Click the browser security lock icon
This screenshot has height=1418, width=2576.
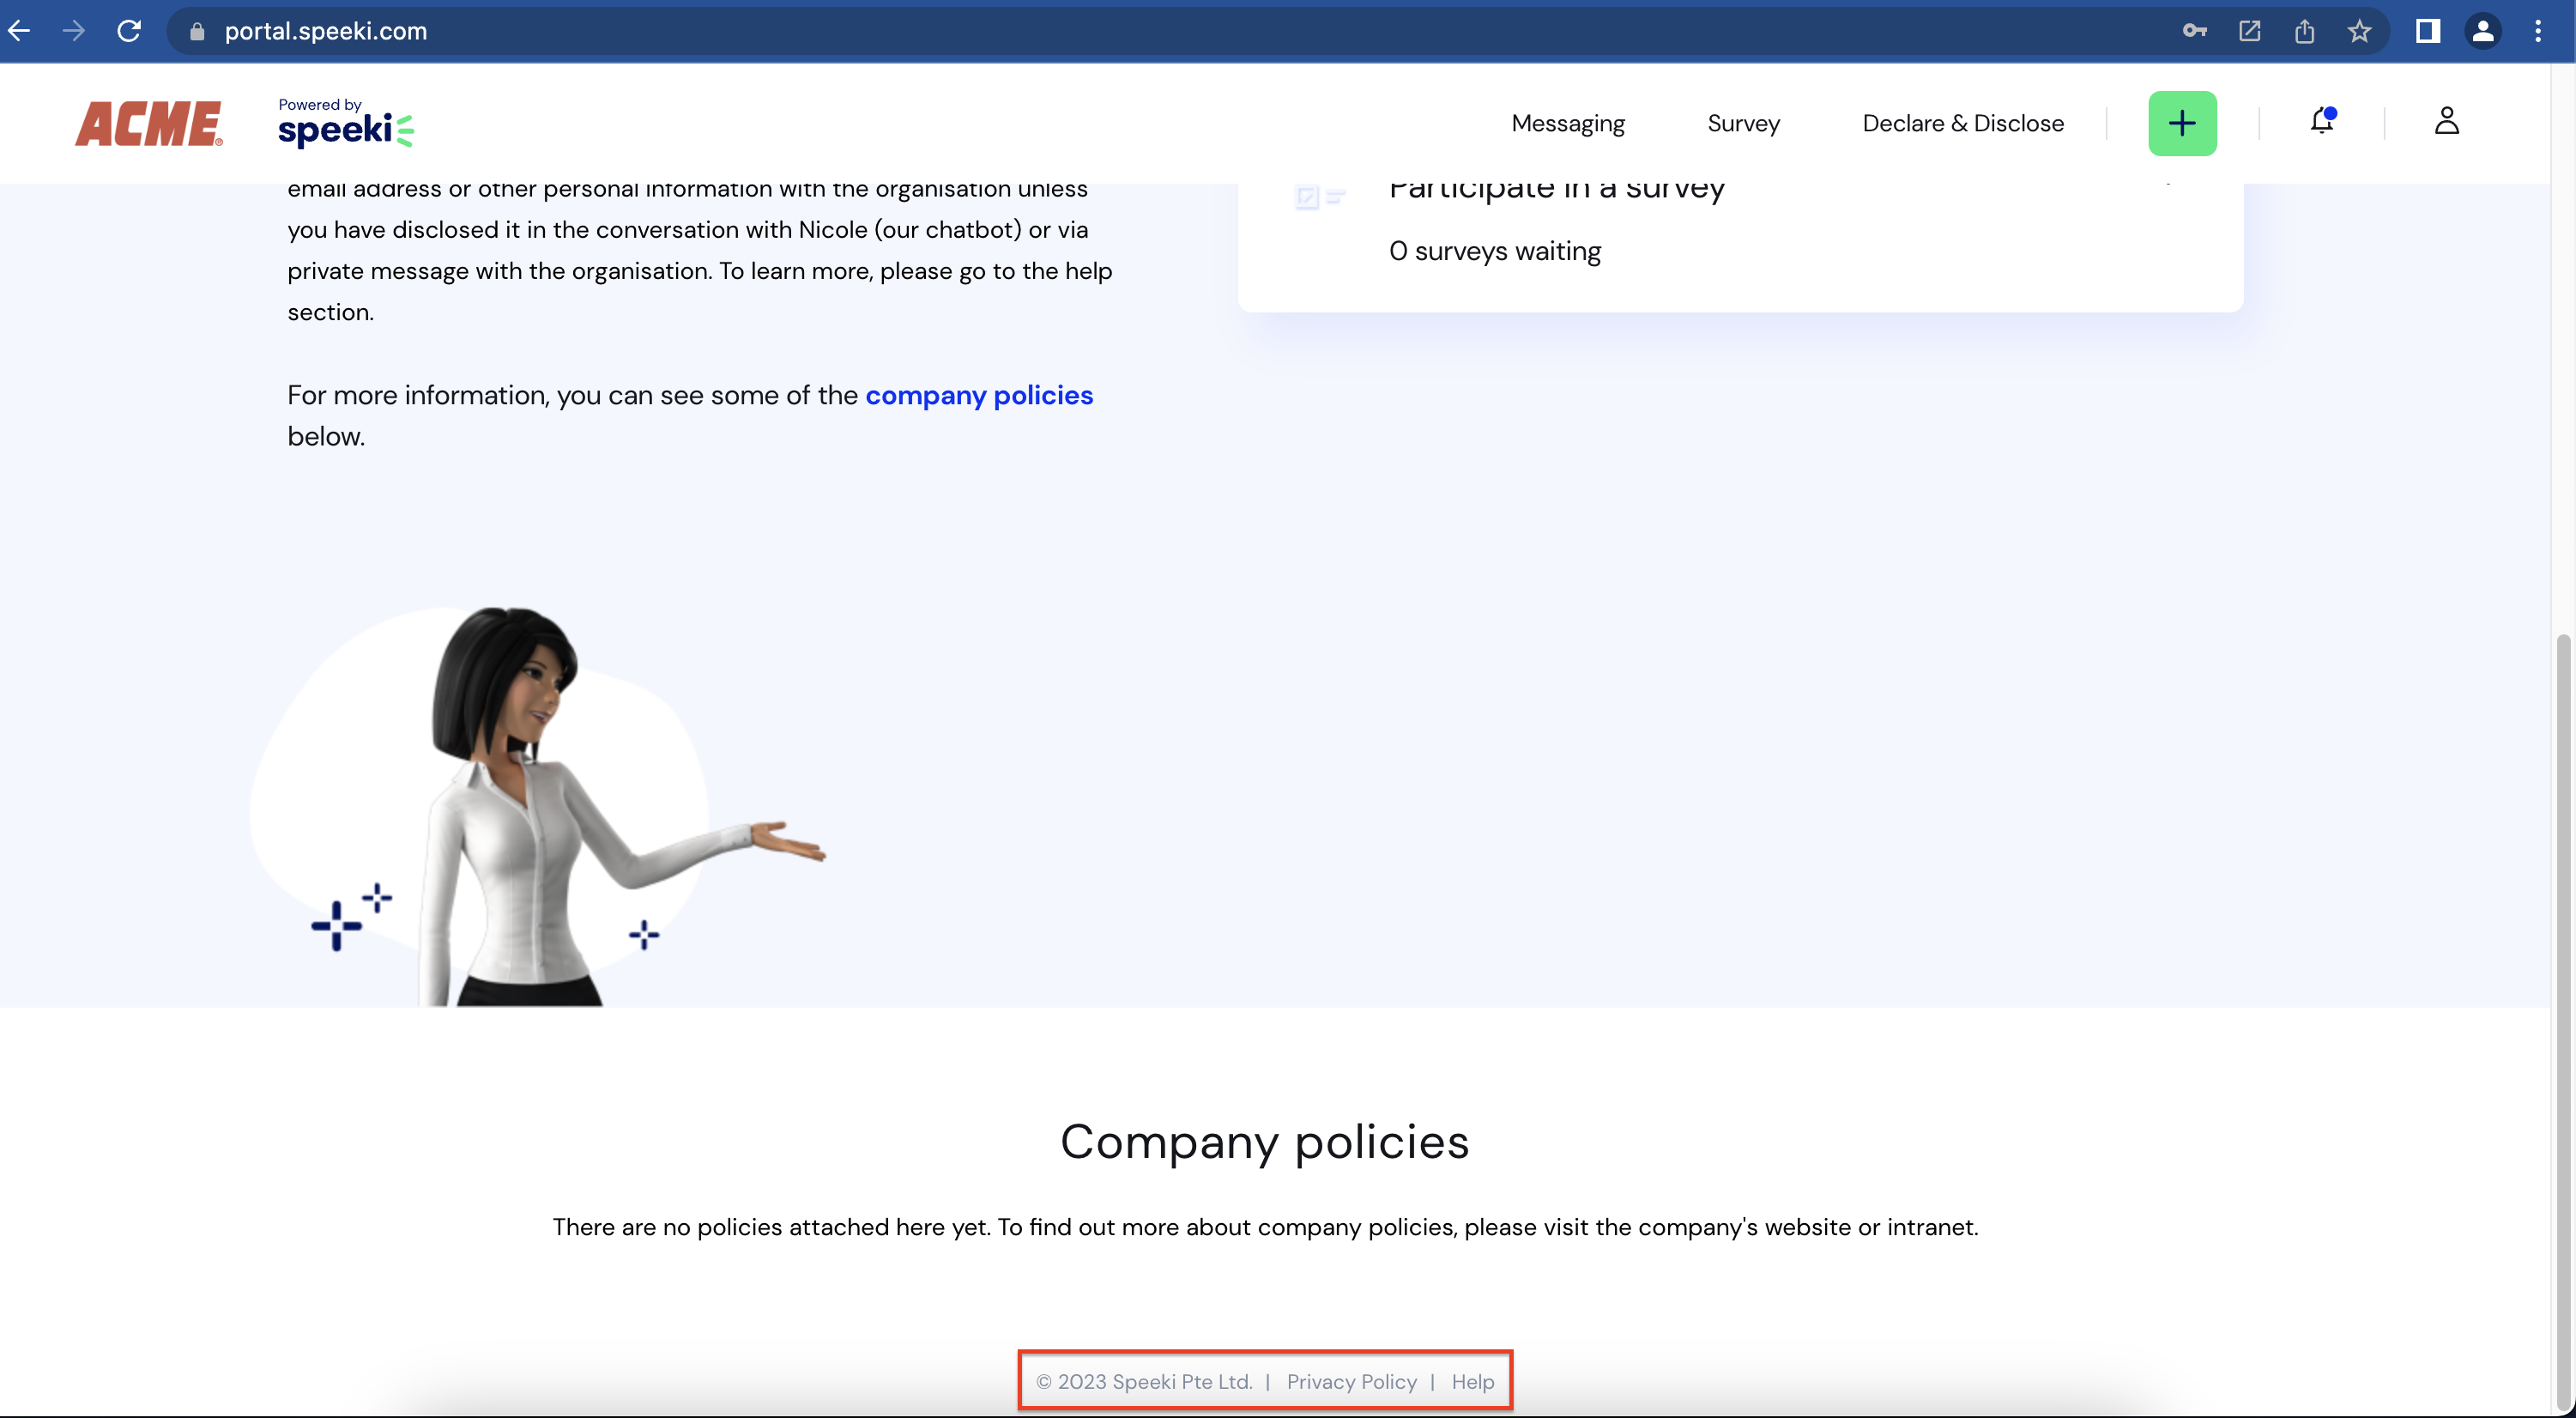coord(196,30)
